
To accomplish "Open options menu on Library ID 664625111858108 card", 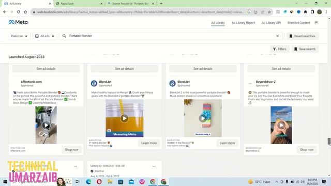I will pyautogui.click(x=154, y=166).
